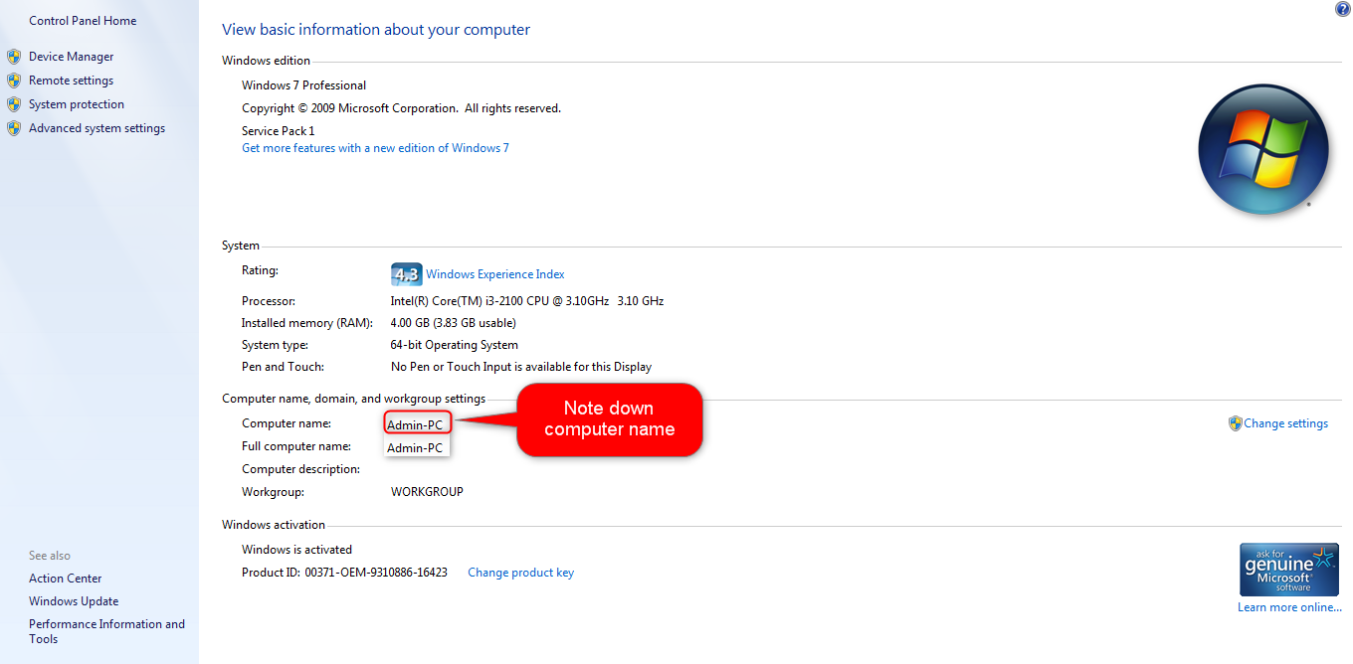Click the Product ID number text
This screenshot has height=664, width=1353.
[376, 573]
